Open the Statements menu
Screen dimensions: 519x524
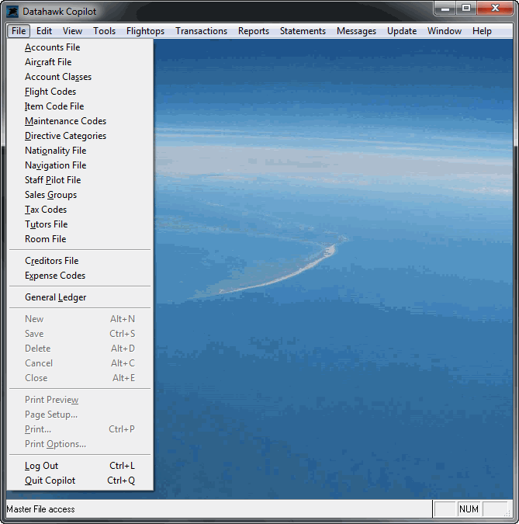[303, 31]
